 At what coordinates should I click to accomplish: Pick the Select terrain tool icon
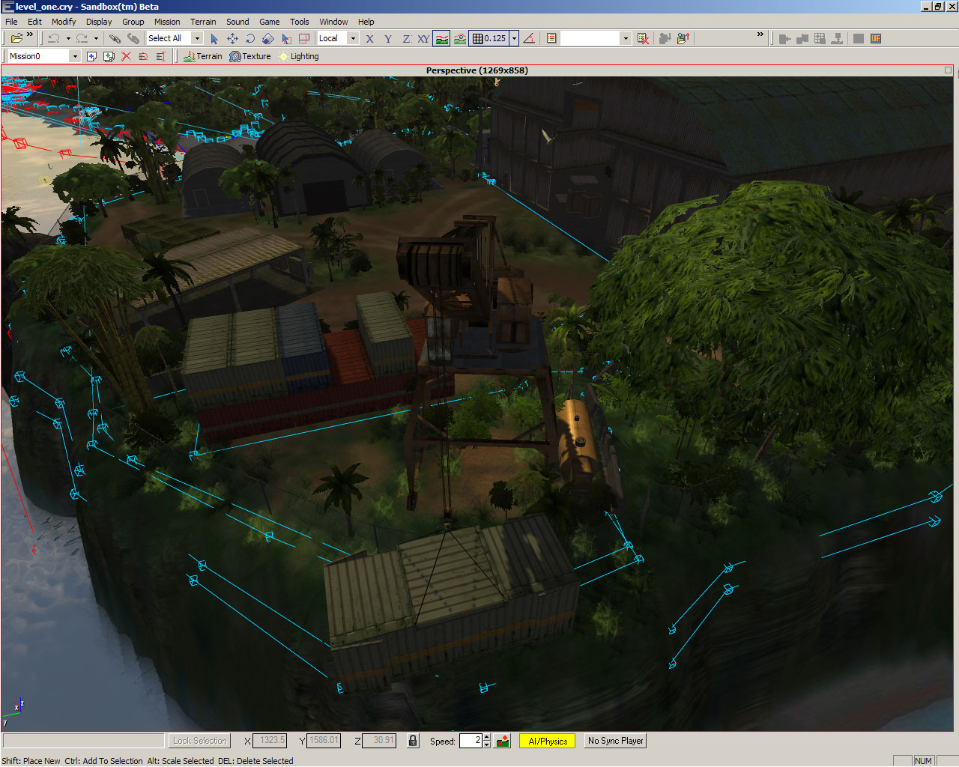coord(286,38)
